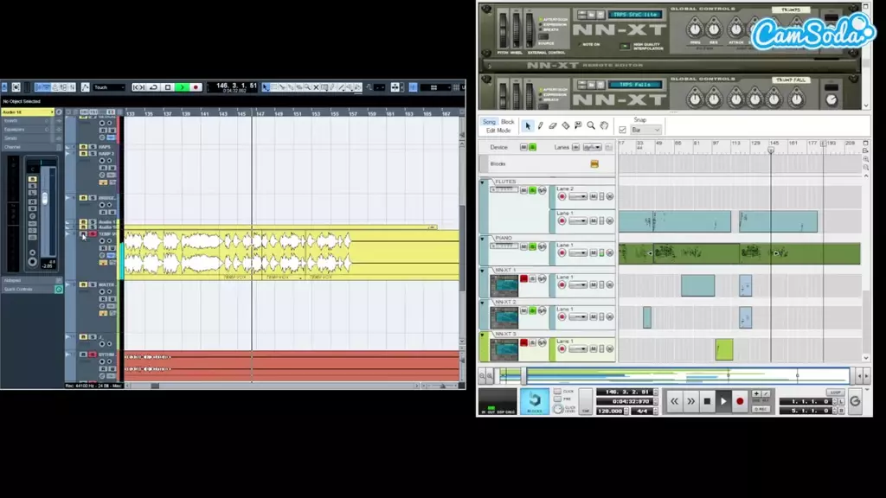This screenshot has width=886, height=498.
Task: Select the Magnify tool in Reason sequencer
Action: tap(591, 126)
